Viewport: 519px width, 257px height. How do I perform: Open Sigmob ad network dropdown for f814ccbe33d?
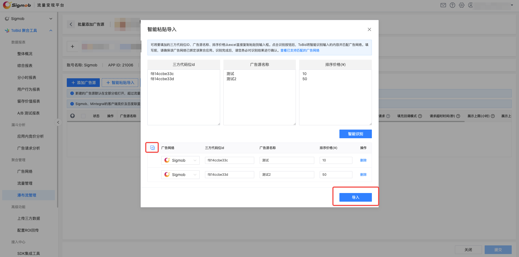(x=180, y=175)
